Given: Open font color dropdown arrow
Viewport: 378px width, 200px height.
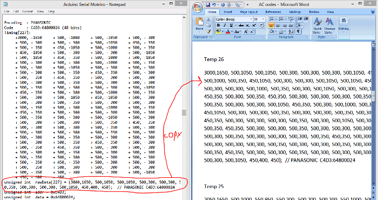Looking at the screenshot, I should click(x=232, y=31).
